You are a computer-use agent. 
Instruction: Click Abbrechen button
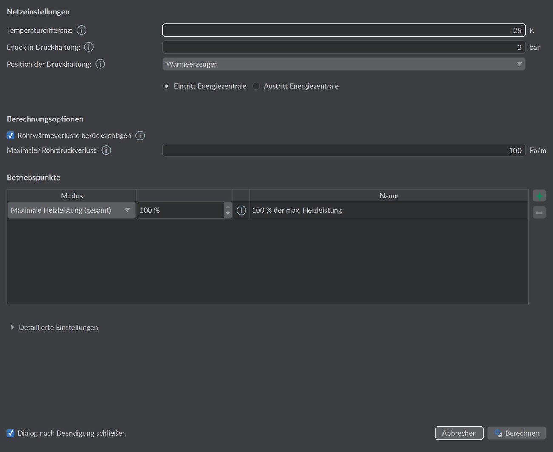point(459,433)
